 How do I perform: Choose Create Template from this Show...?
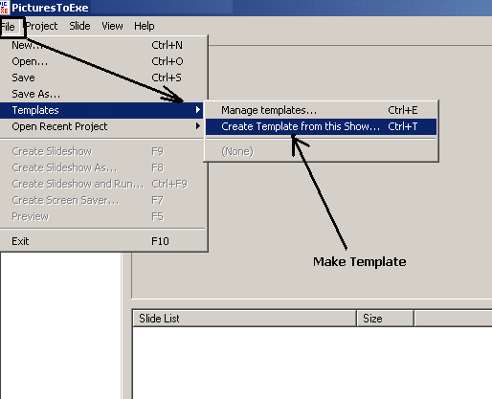pos(321,126)
